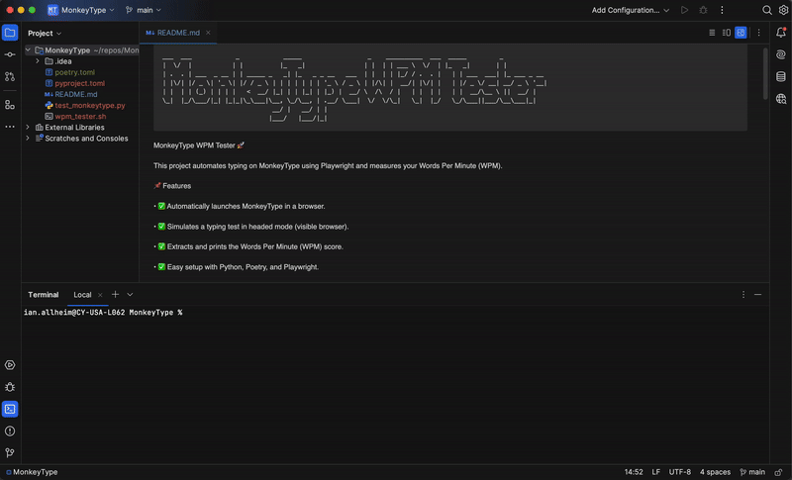This screenshot has width=792, height=480.
Task: Close the Local terminal tab
Action: (x=100, y=295)
